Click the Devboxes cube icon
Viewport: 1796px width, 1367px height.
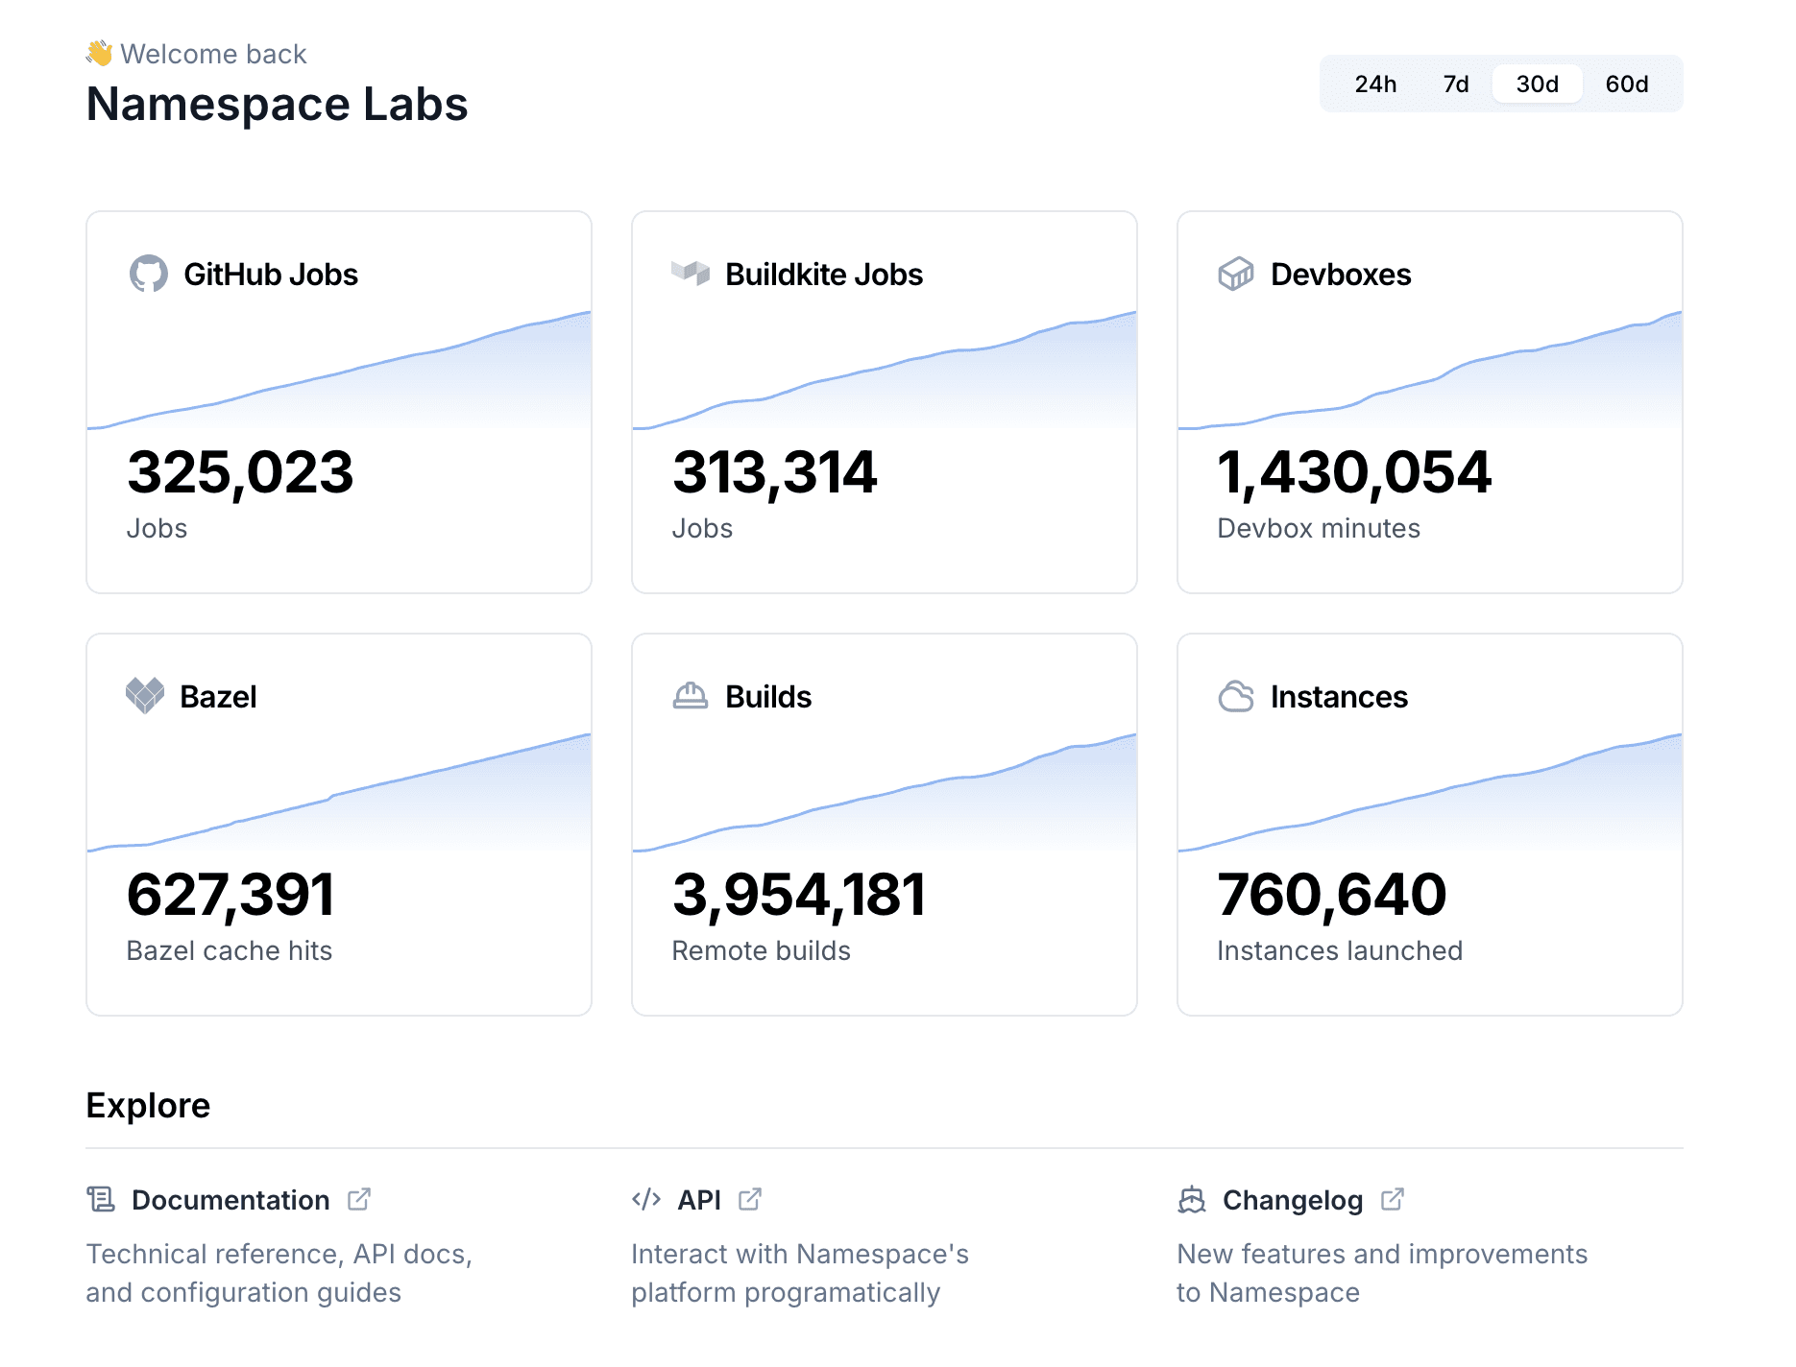point(1236,274)
